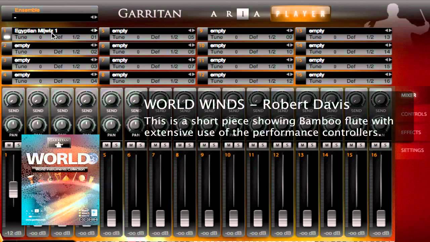The image size is (430, 242).
Task: Click previous-instrument left arrow on slot 11
Action: coord(288,60)
